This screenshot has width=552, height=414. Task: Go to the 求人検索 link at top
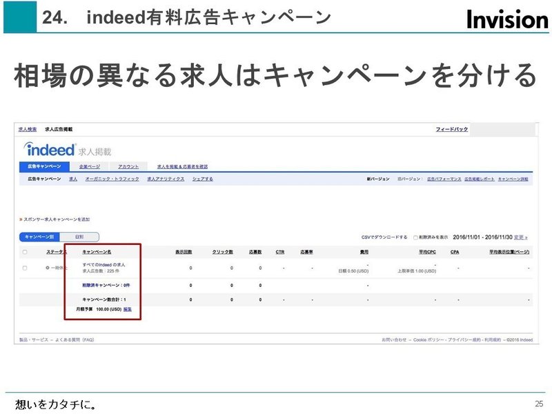point(28,129)
